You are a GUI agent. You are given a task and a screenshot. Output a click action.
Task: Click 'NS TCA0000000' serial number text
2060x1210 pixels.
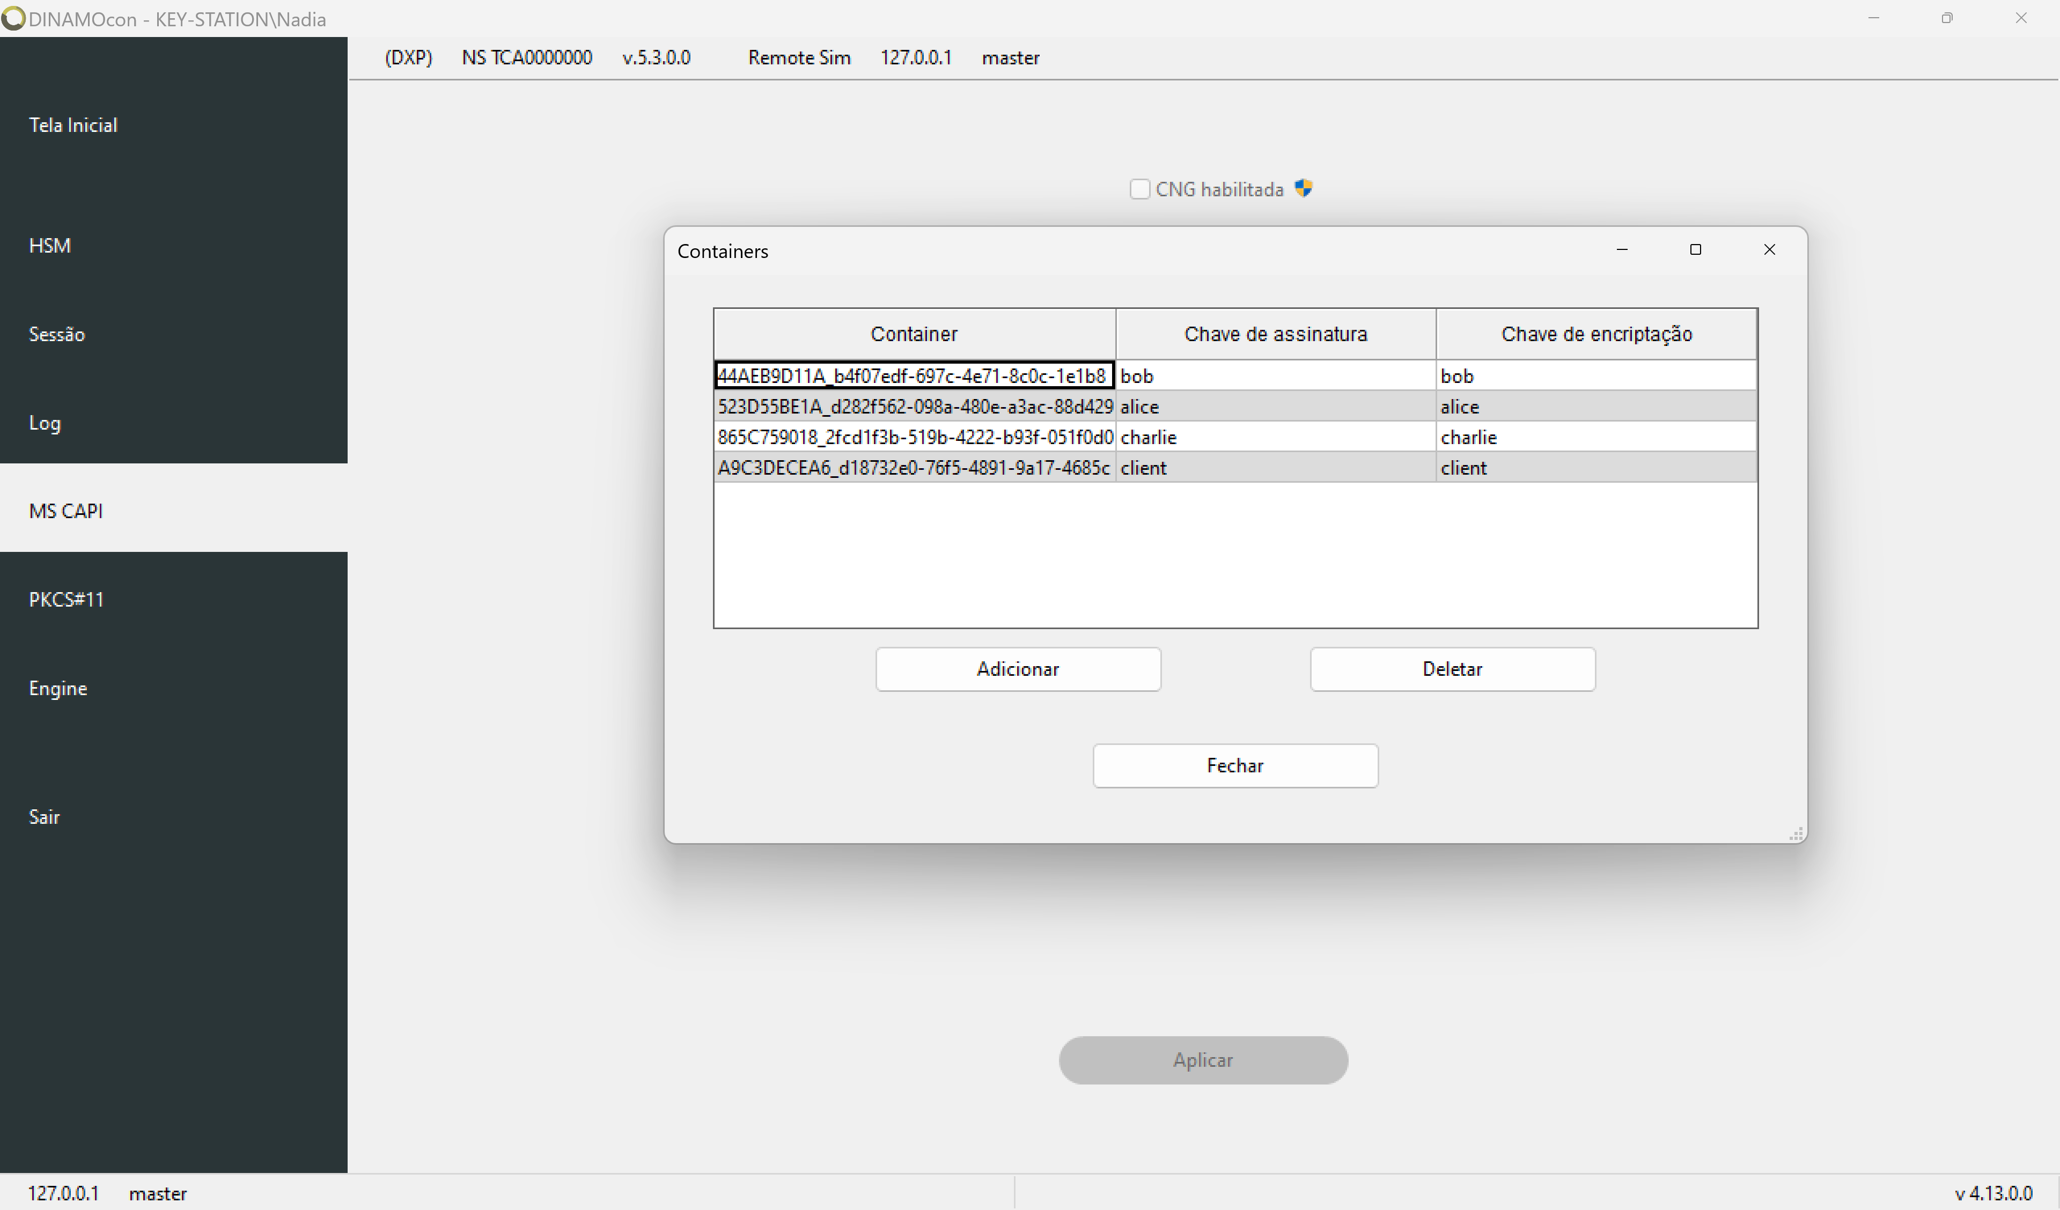click(x=526, y=58)
